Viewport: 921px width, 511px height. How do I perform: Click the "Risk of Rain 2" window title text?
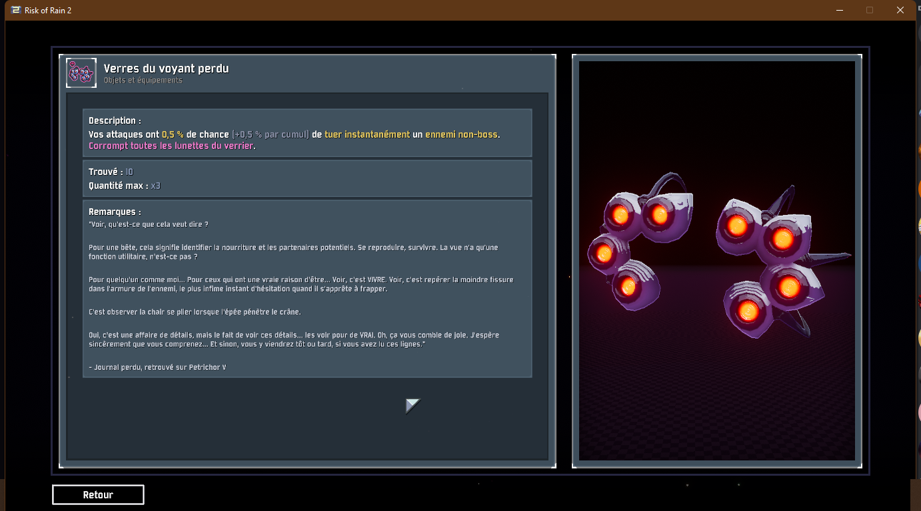pos(48,10)
